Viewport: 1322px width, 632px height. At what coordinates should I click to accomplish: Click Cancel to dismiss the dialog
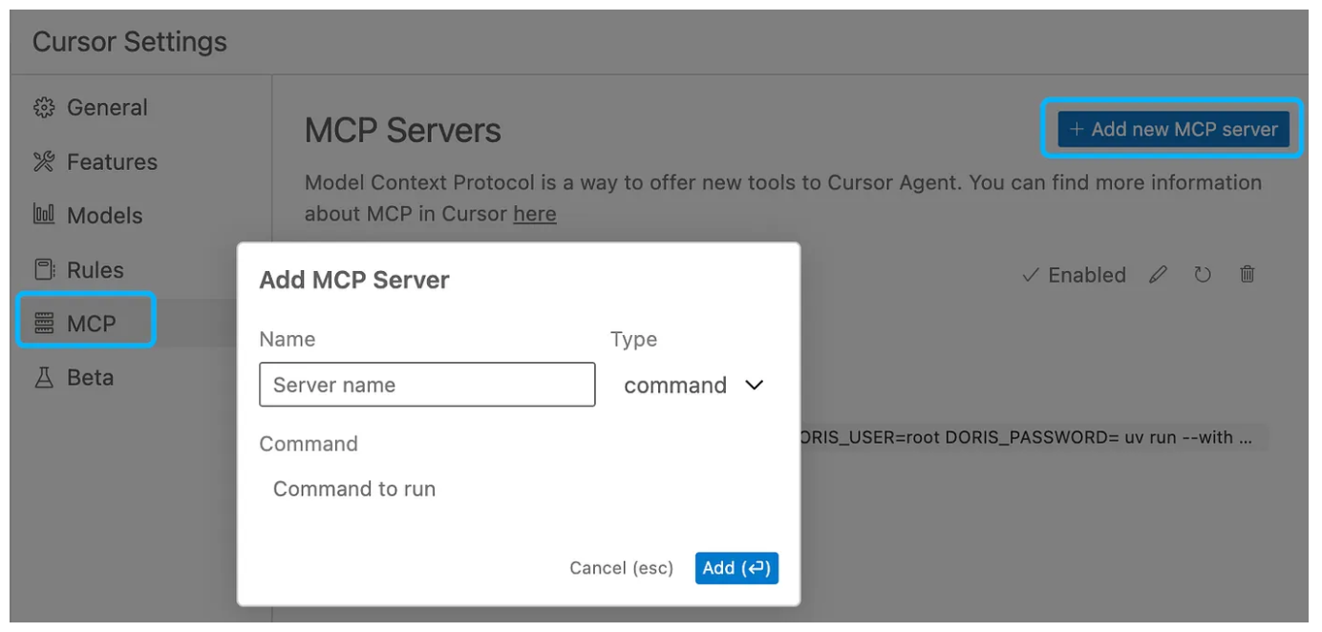point(622,567)
